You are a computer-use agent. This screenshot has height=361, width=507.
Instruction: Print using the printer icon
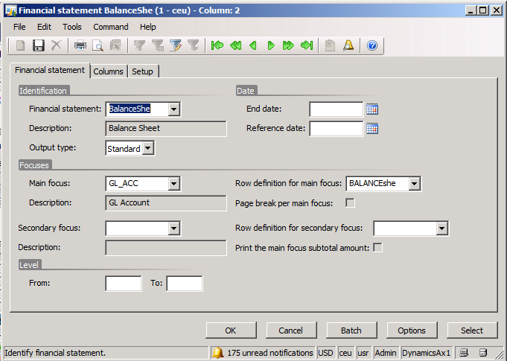click(80, 45)
